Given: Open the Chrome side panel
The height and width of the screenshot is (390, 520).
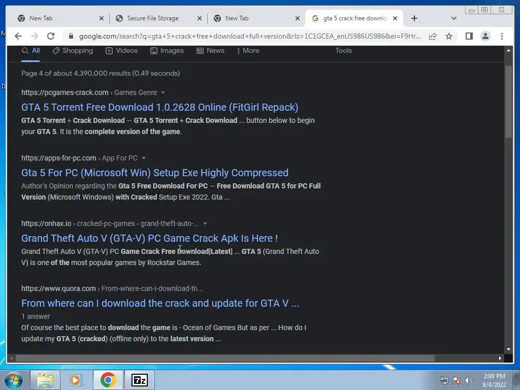Looking at the screenshot, I should (469, 36).
